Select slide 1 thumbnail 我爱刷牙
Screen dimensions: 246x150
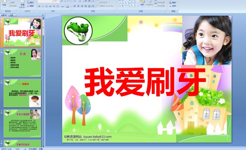(x=22, y=32)
